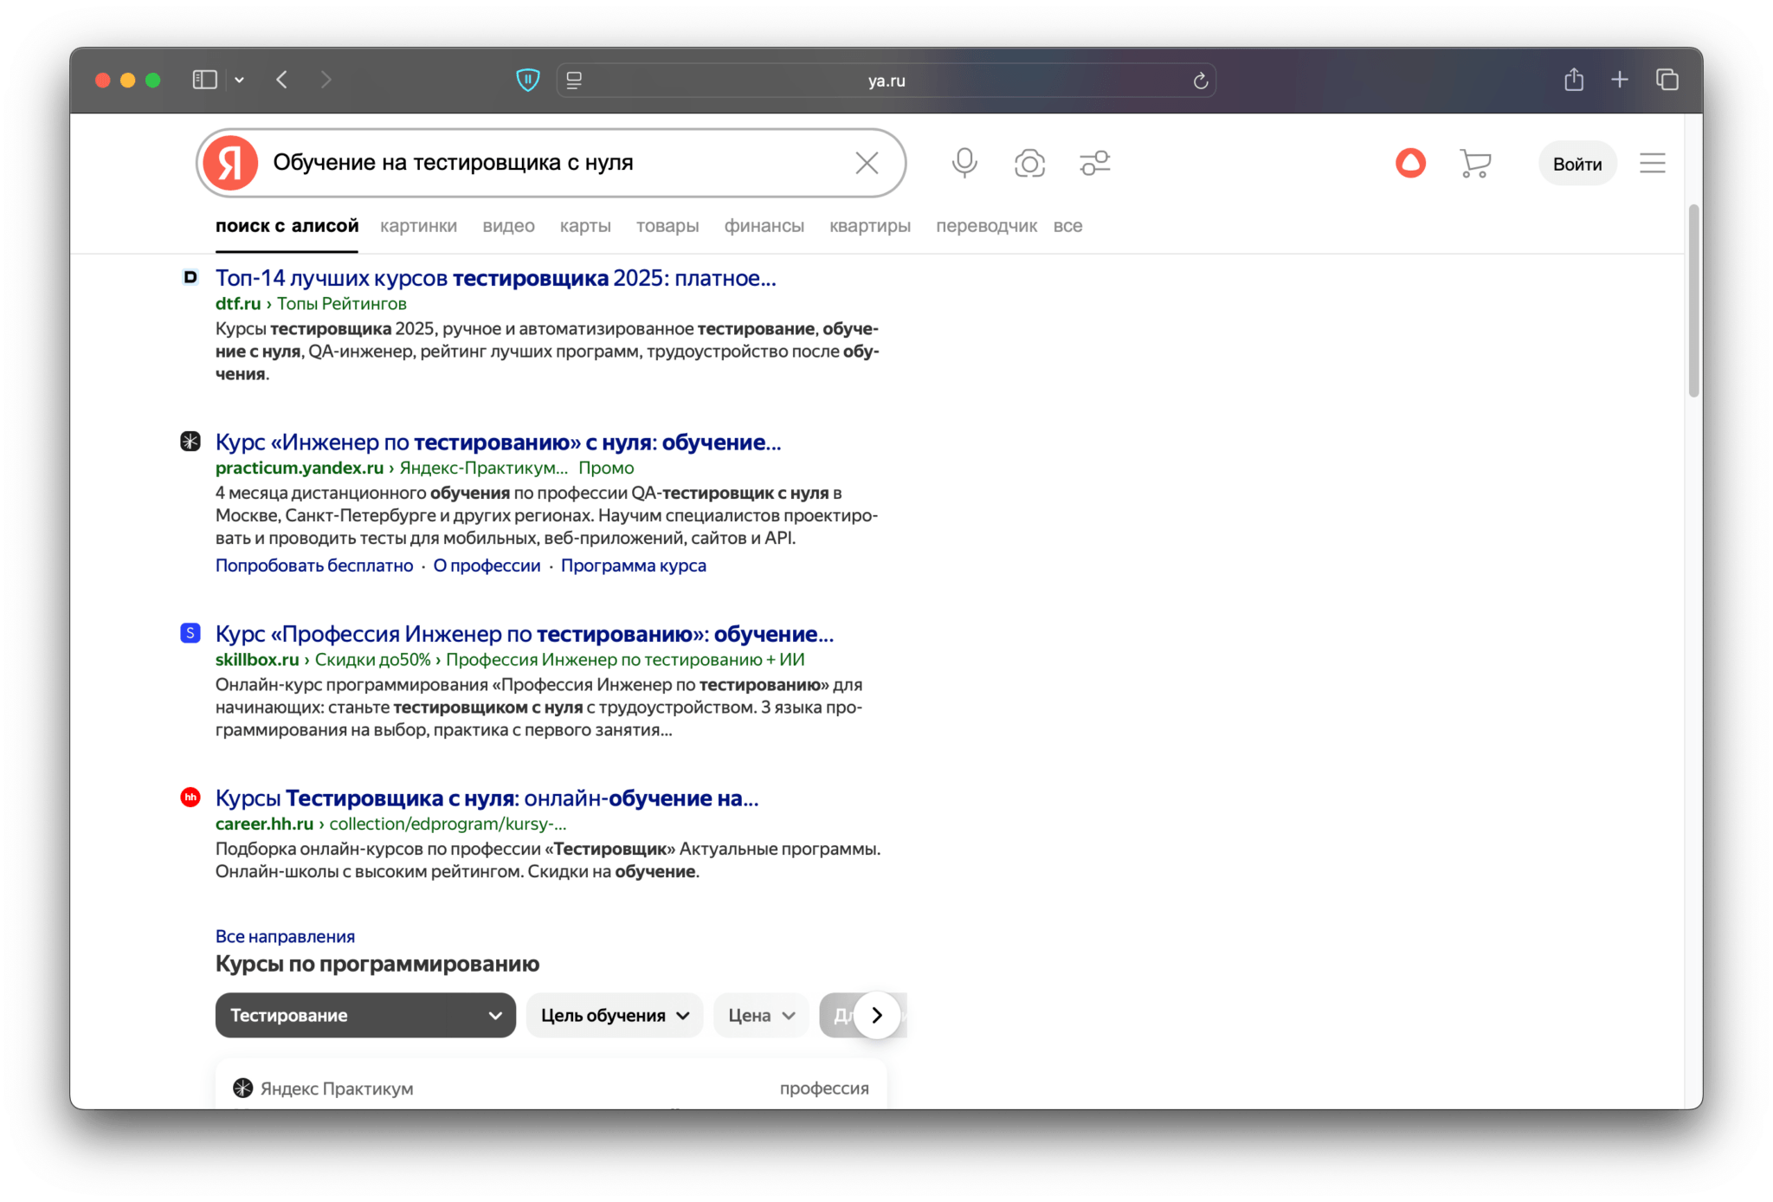Viewport: 1773px width, 1202px height.
Task: Open the Цена filter dropdown
Action: (760, 1015)
